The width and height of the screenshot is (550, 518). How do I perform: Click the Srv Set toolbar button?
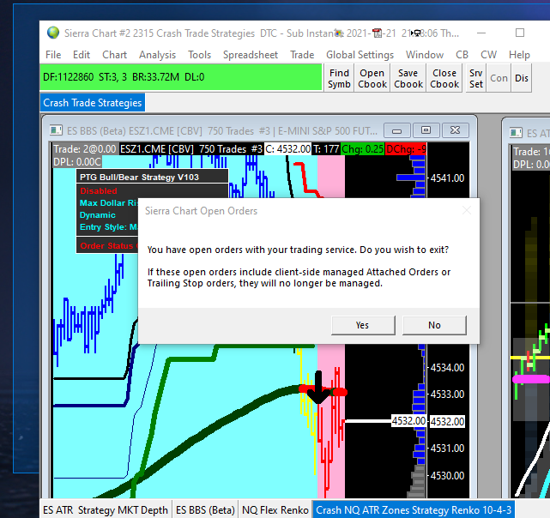coord(476,78)
